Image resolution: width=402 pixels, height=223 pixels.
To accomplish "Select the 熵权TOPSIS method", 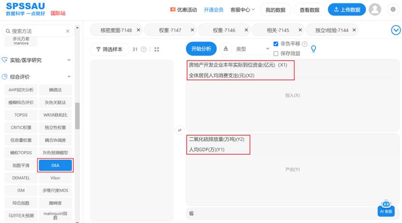I will [x=21, y=153].
